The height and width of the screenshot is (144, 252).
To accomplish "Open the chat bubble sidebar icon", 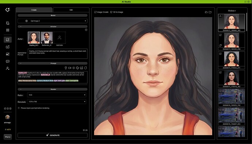I will [x=8, y=61].
